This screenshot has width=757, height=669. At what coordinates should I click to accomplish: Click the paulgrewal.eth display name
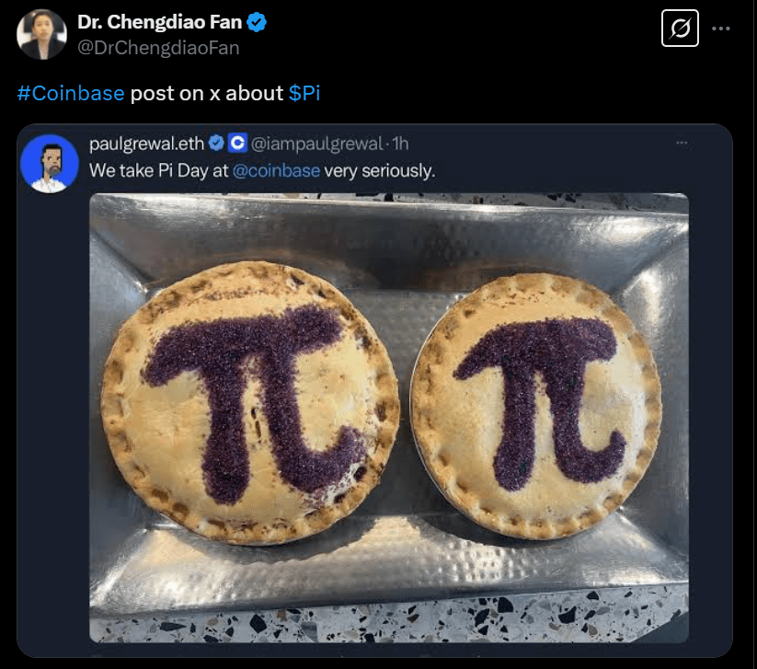tap(146, 144)
